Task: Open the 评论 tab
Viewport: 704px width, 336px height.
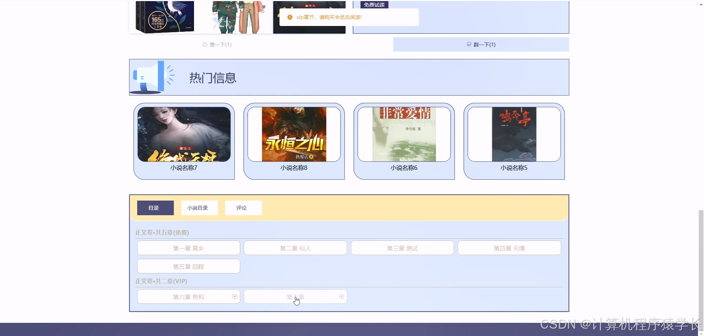Action: [x=243, y=208]
